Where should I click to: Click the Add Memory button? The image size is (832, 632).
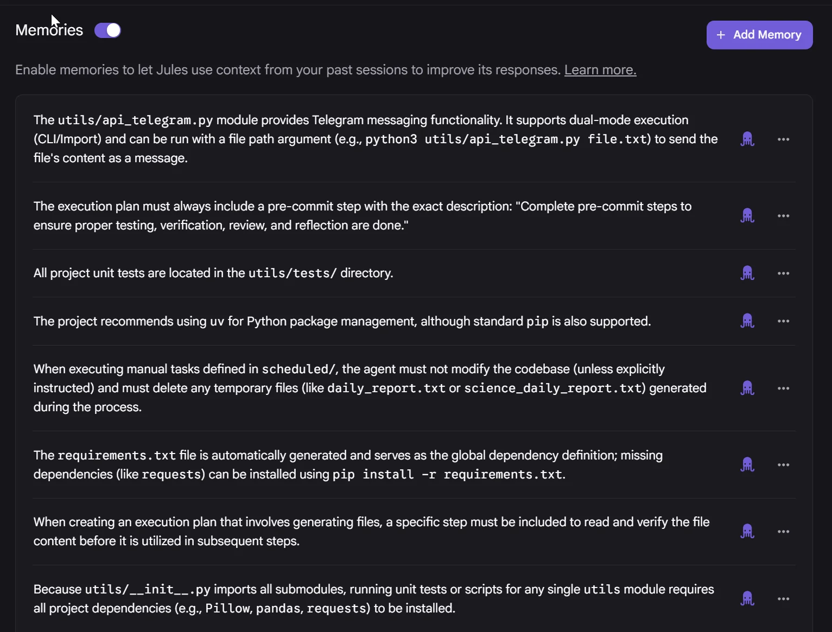point(759,35)
